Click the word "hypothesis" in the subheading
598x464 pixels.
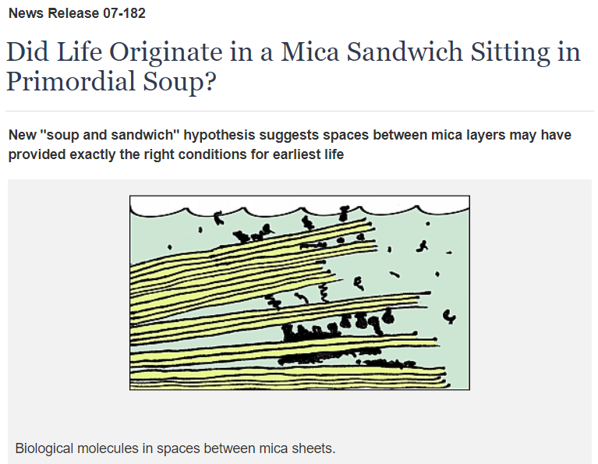click(x=219, y=135)
